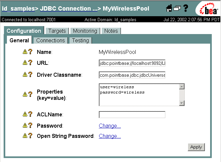Follow the ld_samples breadcrumb link
The width and height of the screenshot is (221, 162).
coord(18,9)
